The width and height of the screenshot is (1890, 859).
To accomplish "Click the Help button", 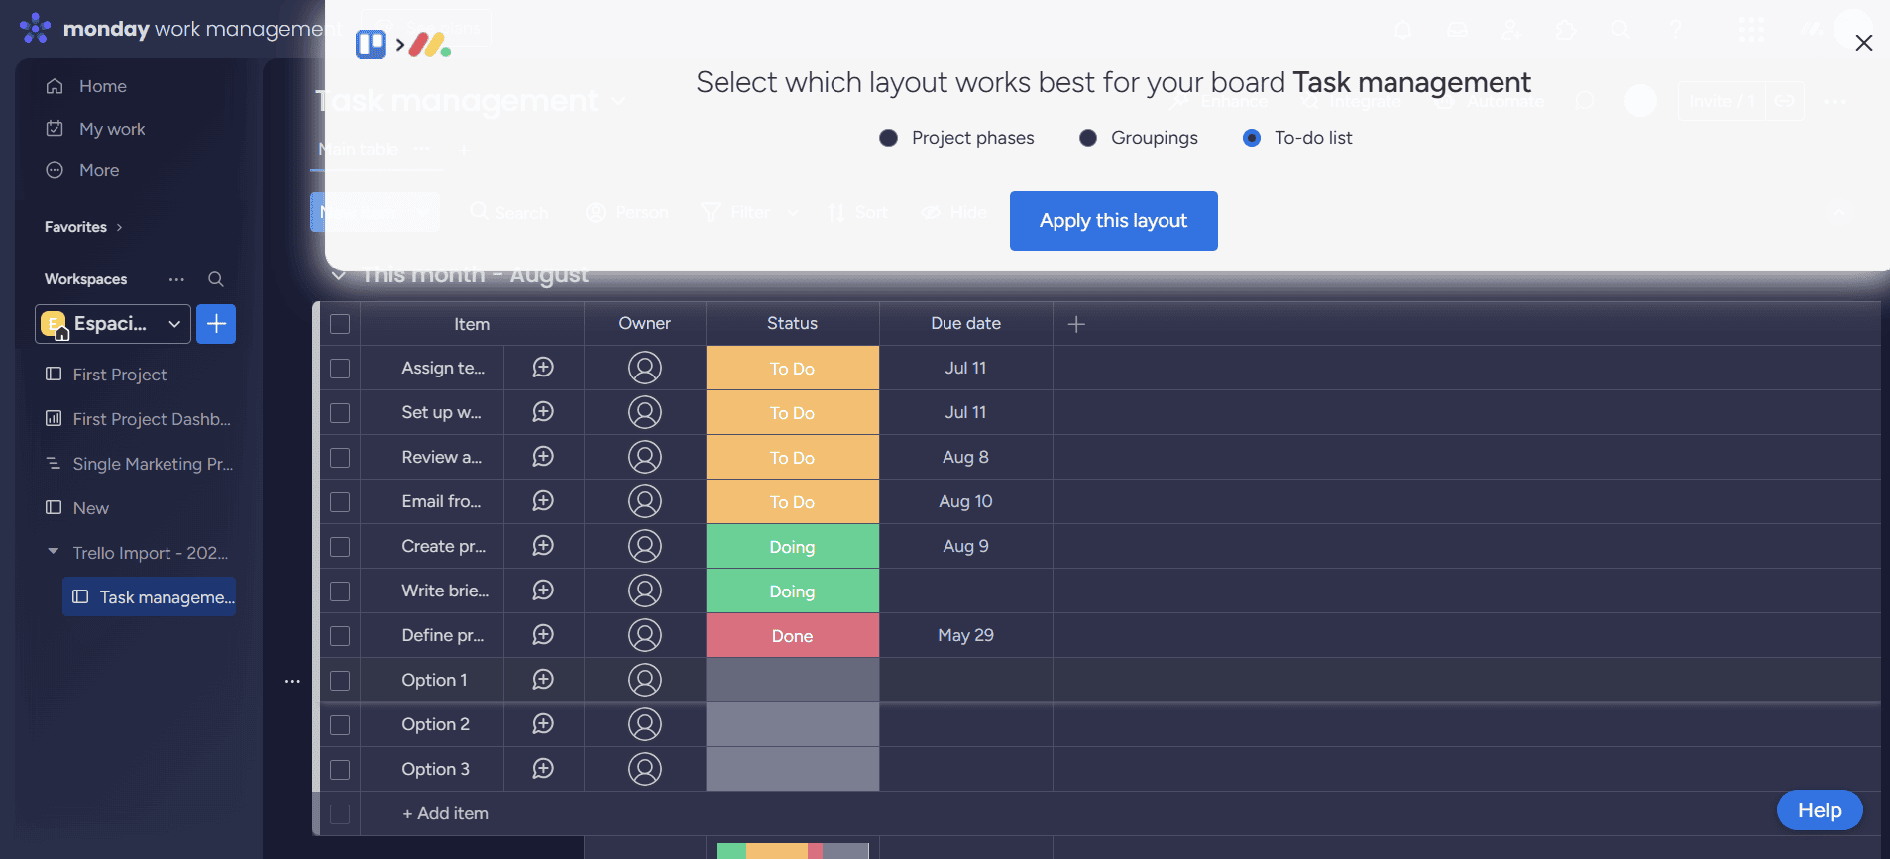I will tap(1819, 810).
